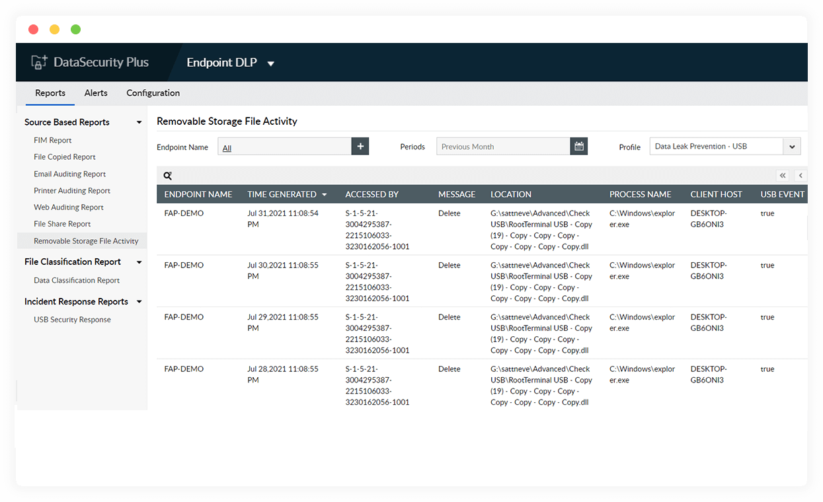The height and width of the screenshot is (502, 823).
Task: Click FAP-DEMO in the Jul 28 row
Action: [184, 369]
